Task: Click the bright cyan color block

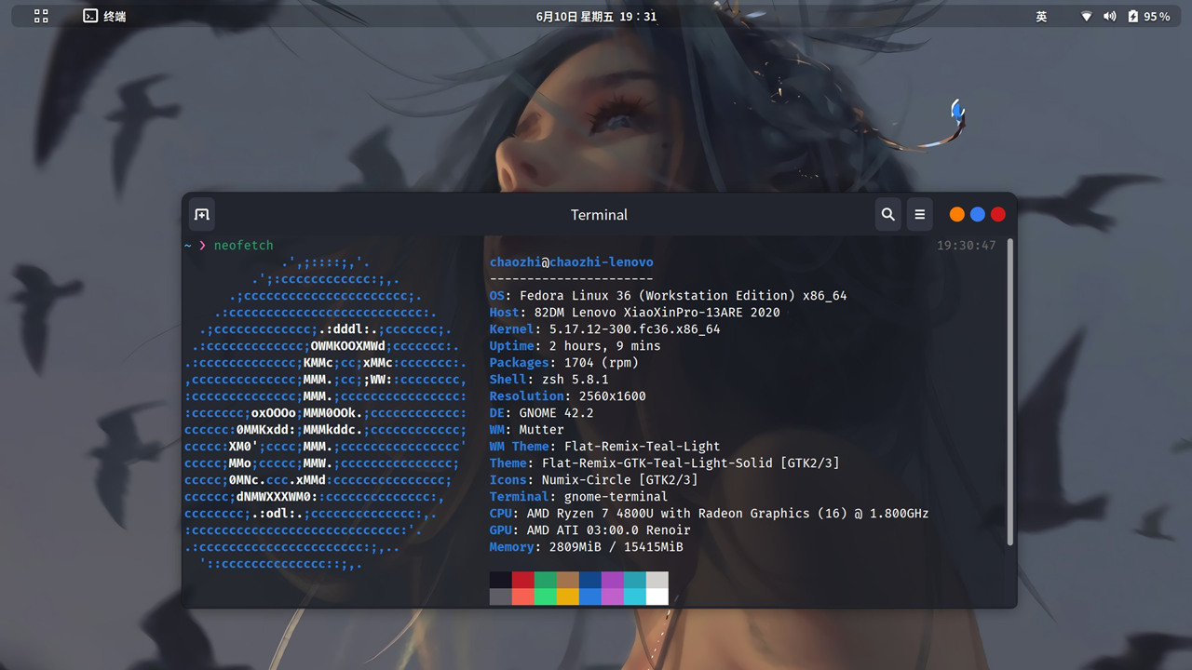Action: [635, 596]
